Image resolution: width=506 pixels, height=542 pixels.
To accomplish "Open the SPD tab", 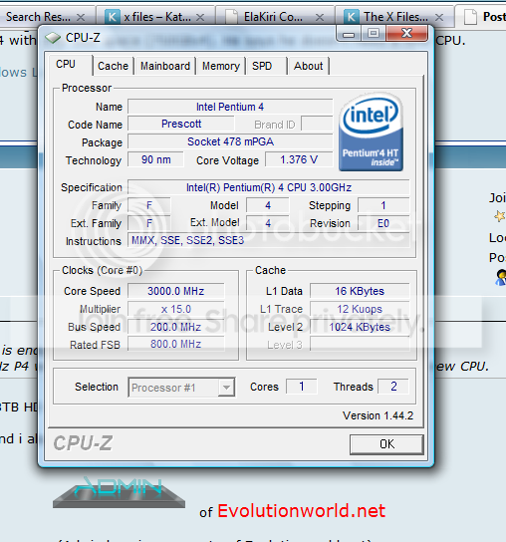I will pyautogui.click(x=262, y=66).
